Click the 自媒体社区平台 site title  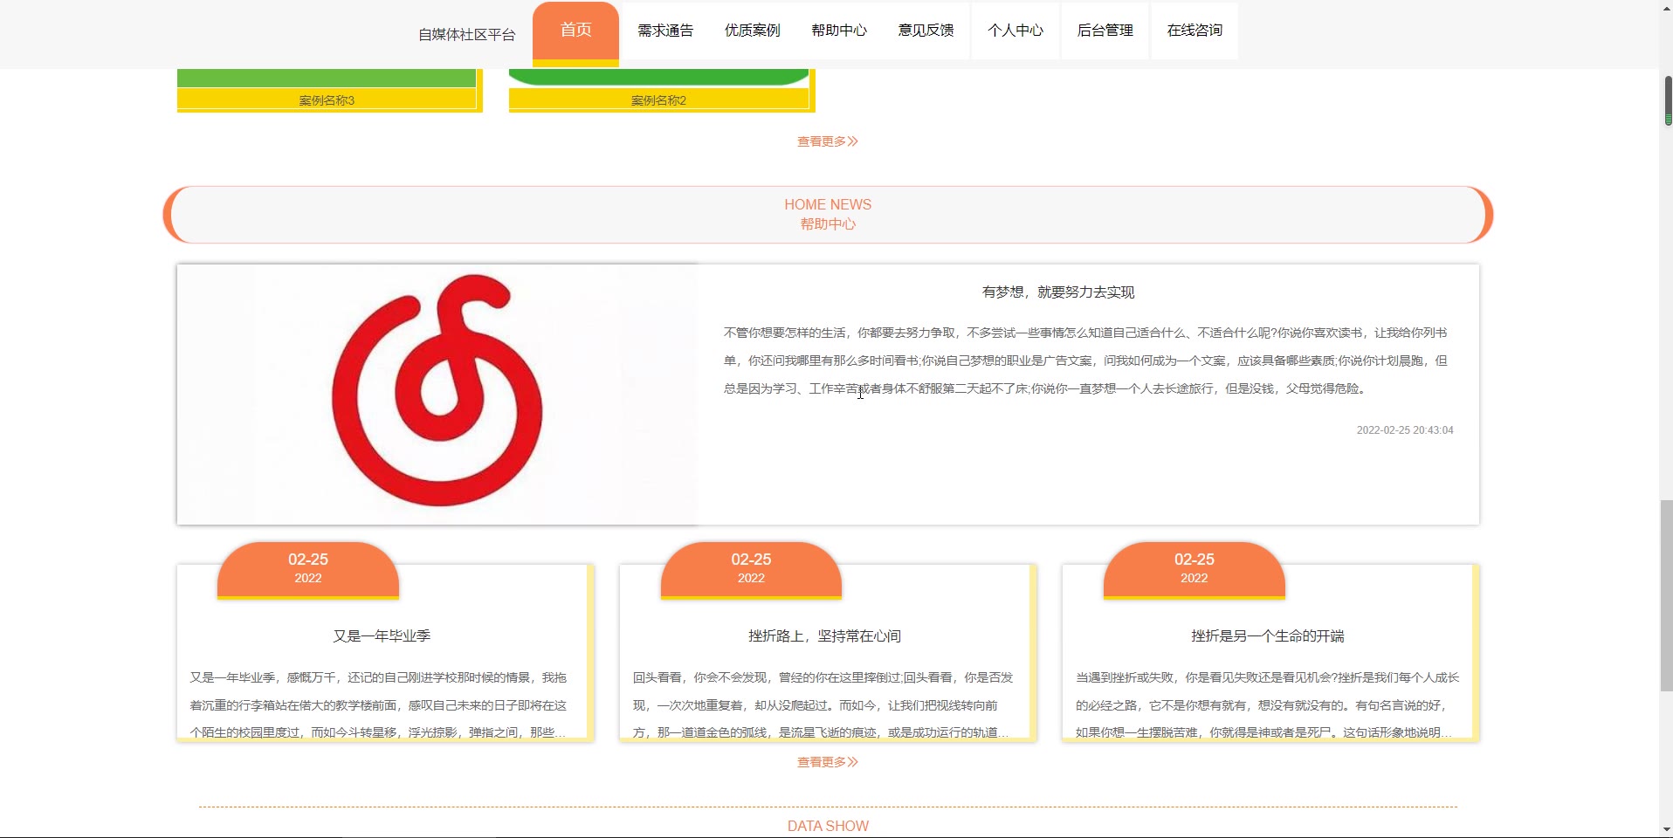(x=466, y=35)
